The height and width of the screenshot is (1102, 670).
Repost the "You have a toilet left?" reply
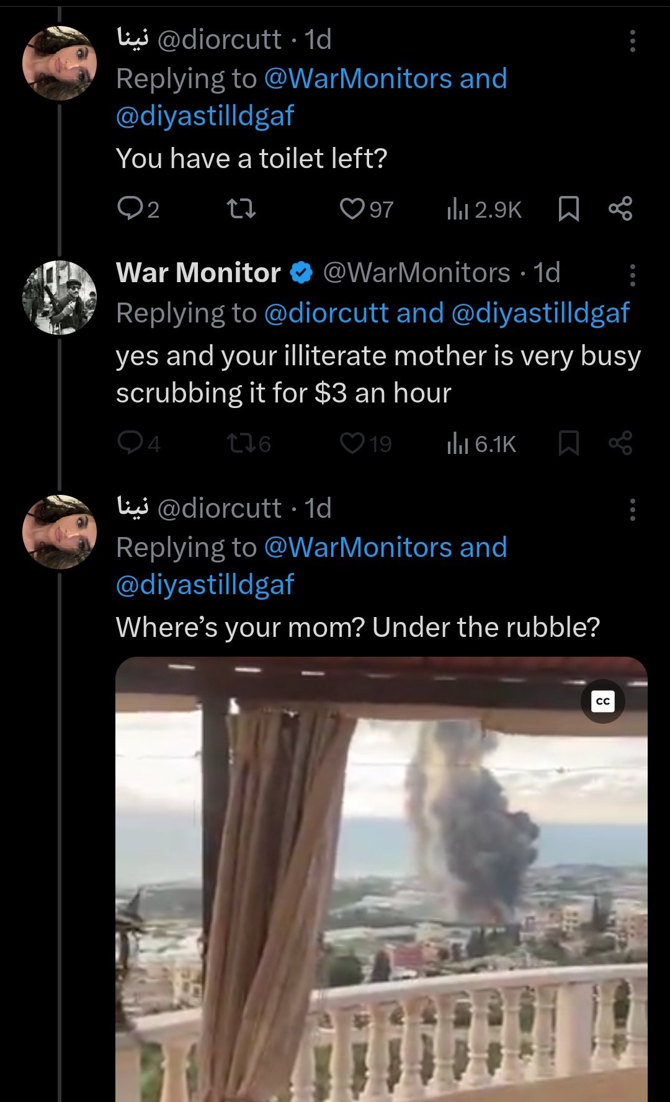pyautogui.click(x=241, y=209)
